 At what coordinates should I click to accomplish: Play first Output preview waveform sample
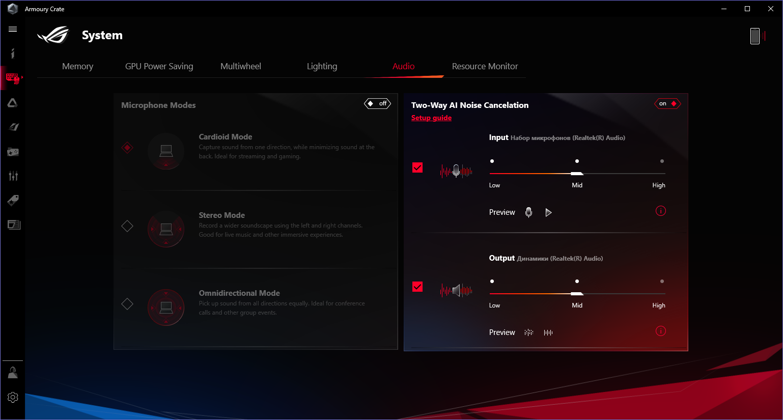click(529, 332)
